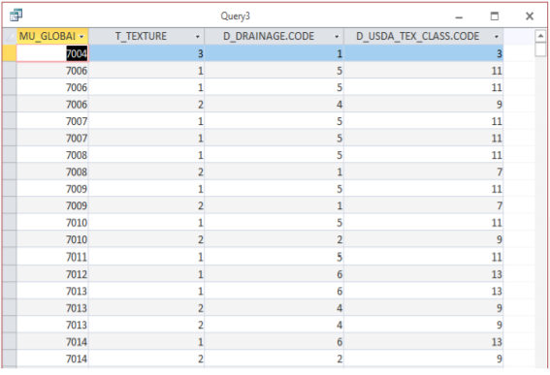Click the vertical scrollbar thumb
Viewport: 550px width, 375px height.
[540, 49]
